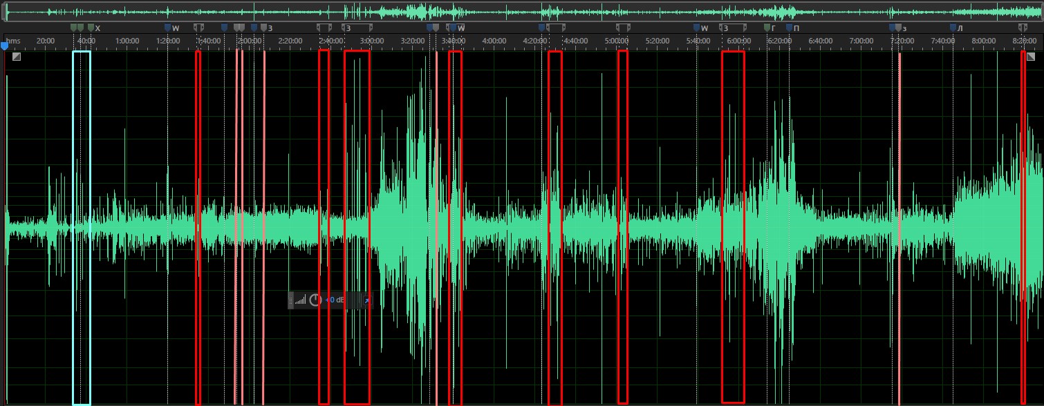Screen dimensions: 1044x406
Task: Click the fade-out handle at waveform end
Action: click(1030, 57)
